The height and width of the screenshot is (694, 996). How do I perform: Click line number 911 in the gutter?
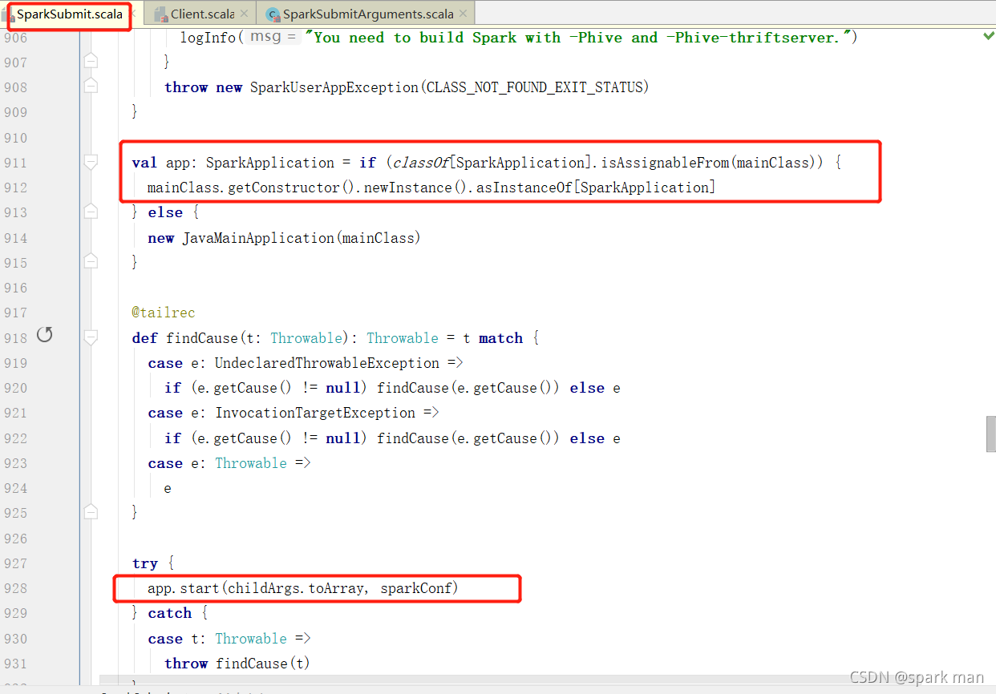click(x=15, y=163)
